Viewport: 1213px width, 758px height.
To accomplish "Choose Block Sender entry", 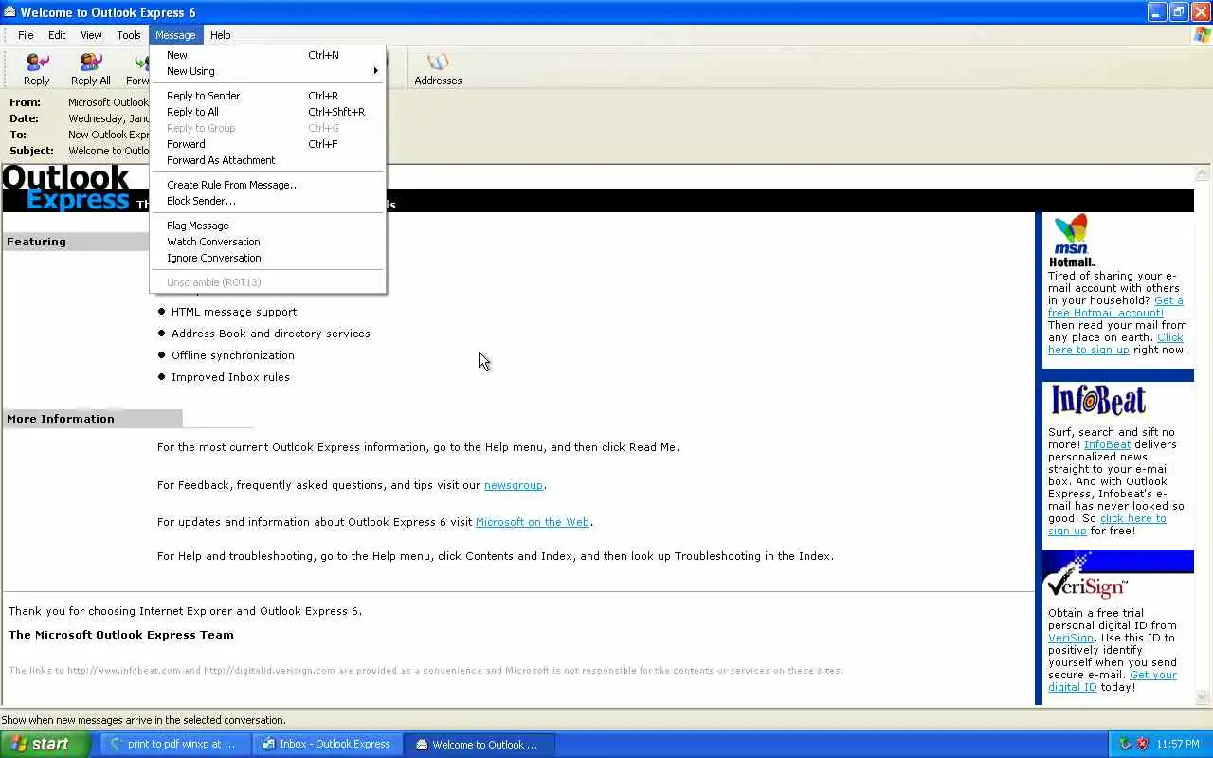I will (267, 201).
